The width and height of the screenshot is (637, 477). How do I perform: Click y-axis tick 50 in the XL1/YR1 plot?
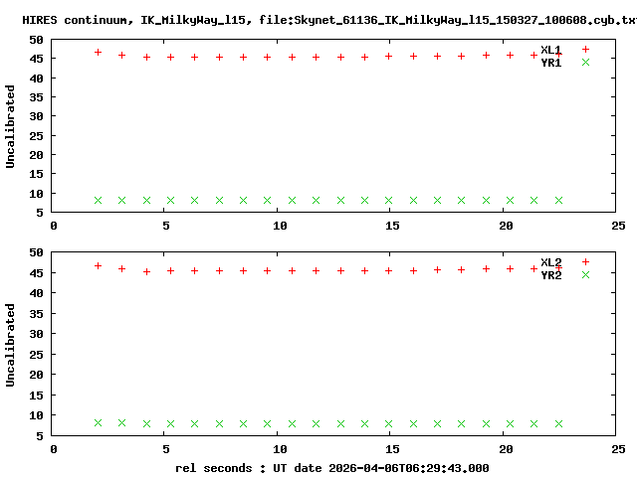pyautogui.click(x=36, y=40)
